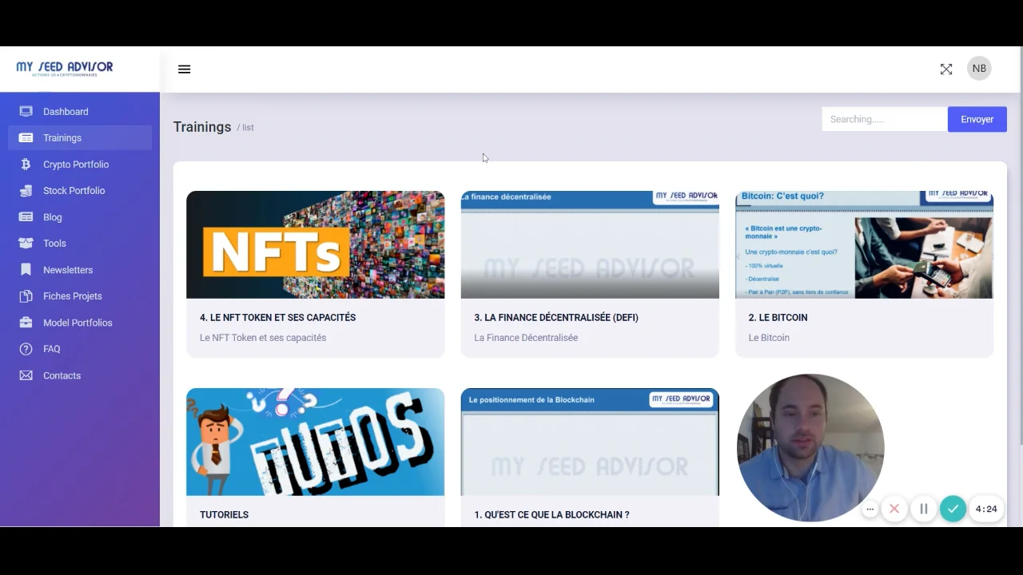The width and height of the screenshot is (1023, 575).
Task: Open 1. Qu'est ce que la Blockchain title
Action: [551, 514]
